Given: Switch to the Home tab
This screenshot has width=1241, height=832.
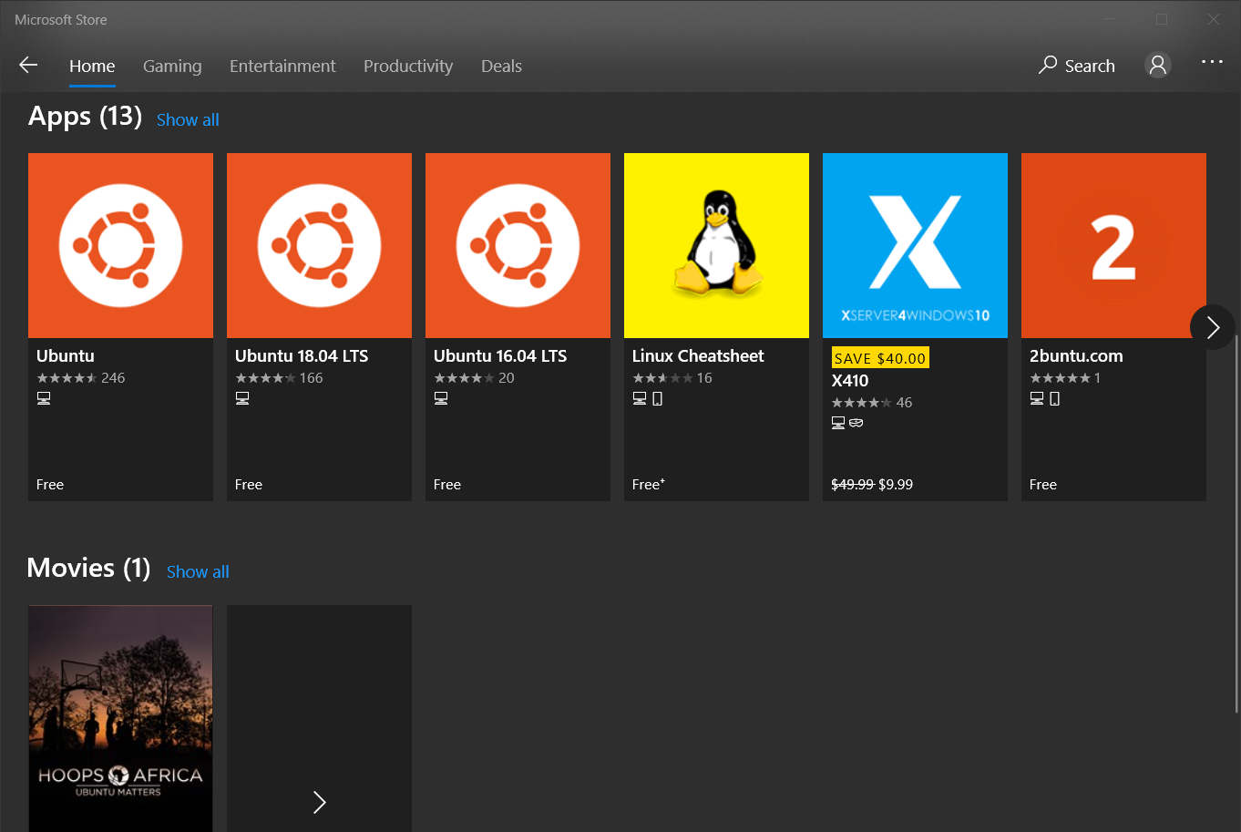Looking at the screenshot, I should [x=92, y=66].
